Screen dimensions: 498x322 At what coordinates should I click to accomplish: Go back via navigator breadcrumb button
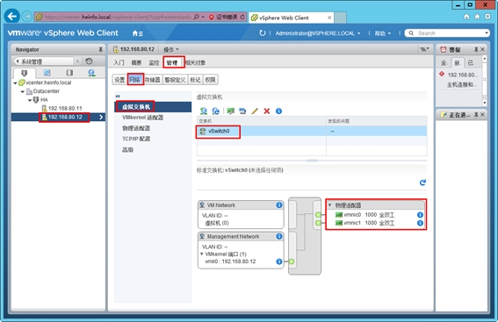point(43,61)
